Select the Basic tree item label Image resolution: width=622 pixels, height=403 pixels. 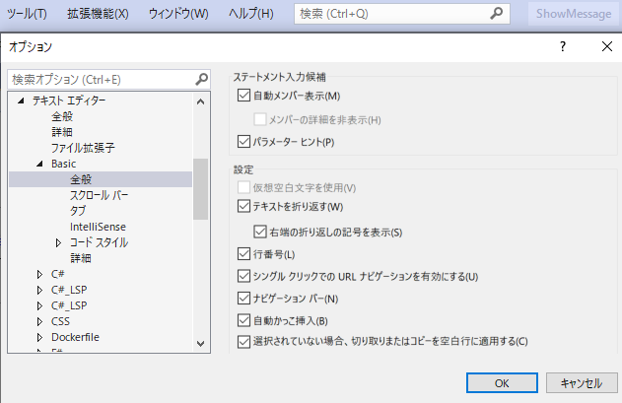point(63,164)
